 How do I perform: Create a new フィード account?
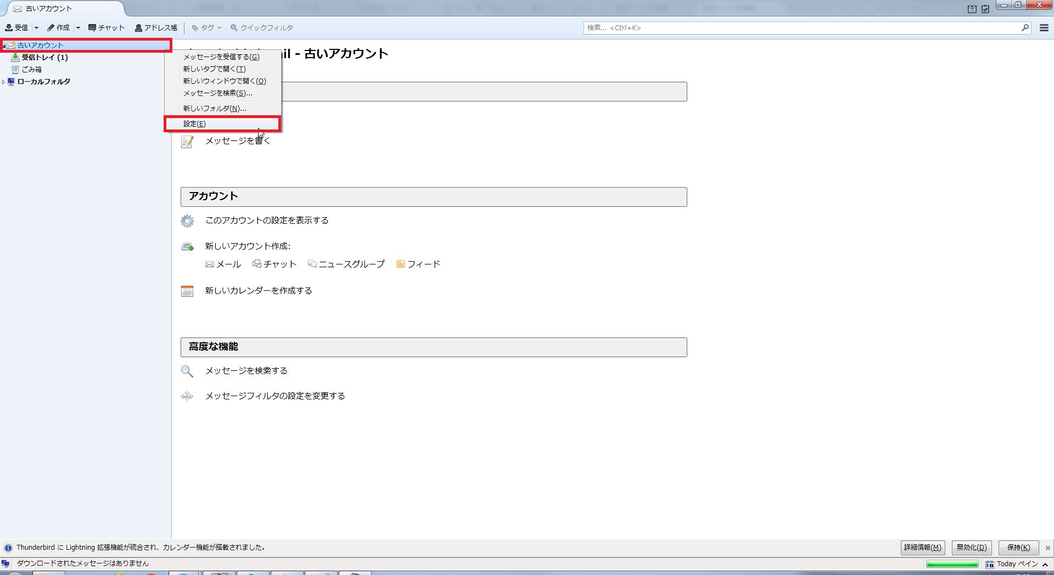(418, 264)
